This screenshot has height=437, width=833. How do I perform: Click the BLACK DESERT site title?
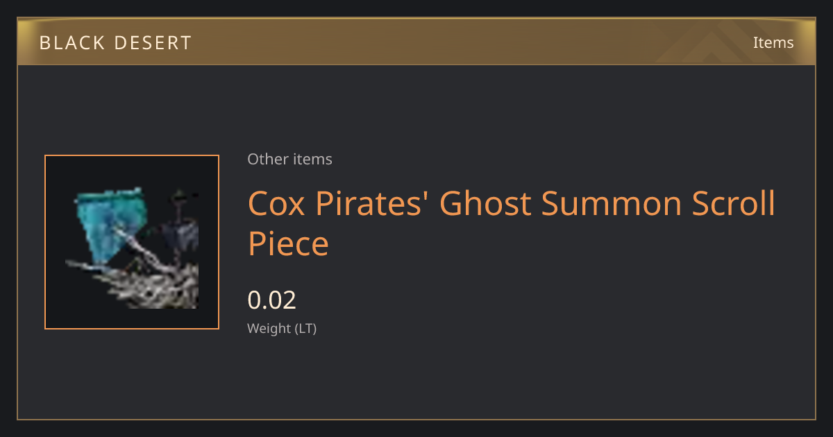(x=115, y=43)
